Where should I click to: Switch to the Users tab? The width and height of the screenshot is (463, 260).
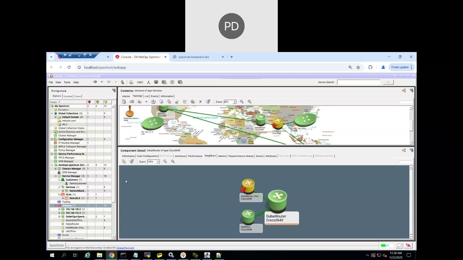tap(78, 96)
